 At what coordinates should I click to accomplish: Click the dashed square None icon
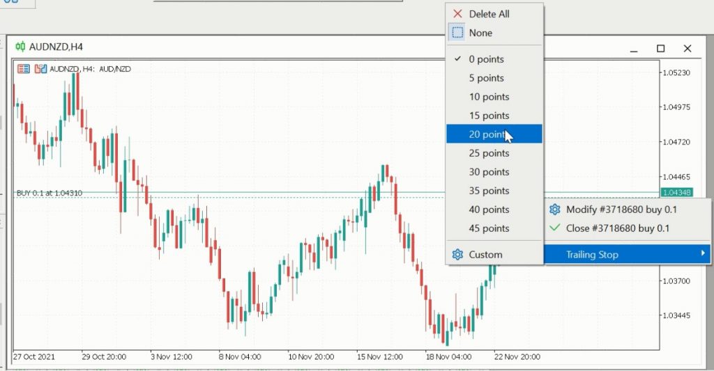(x=457, y=33)
